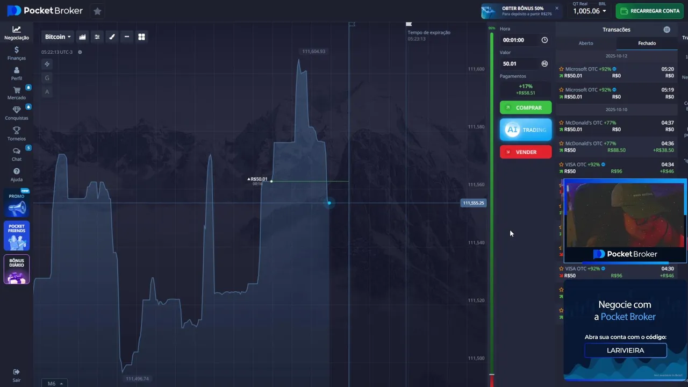688x387 pixels.
Task: Click the webcam video overlay
Action: pos(626,215)
